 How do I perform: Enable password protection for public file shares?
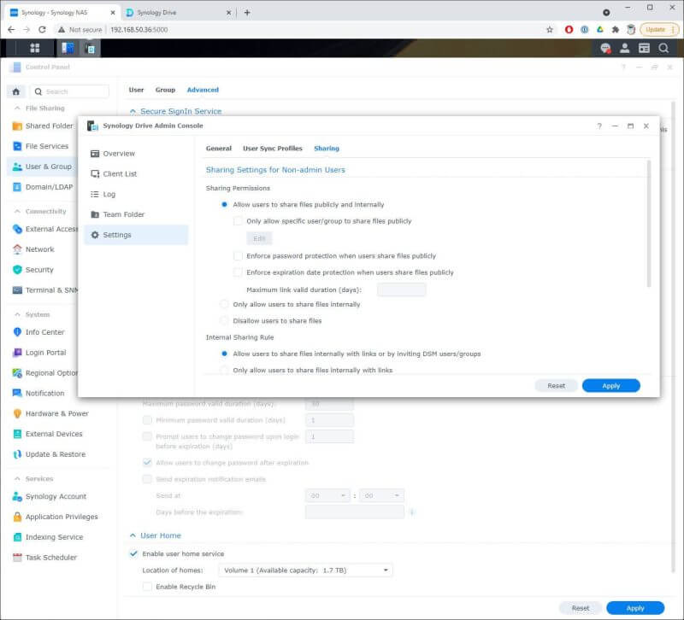click(238, 254)
